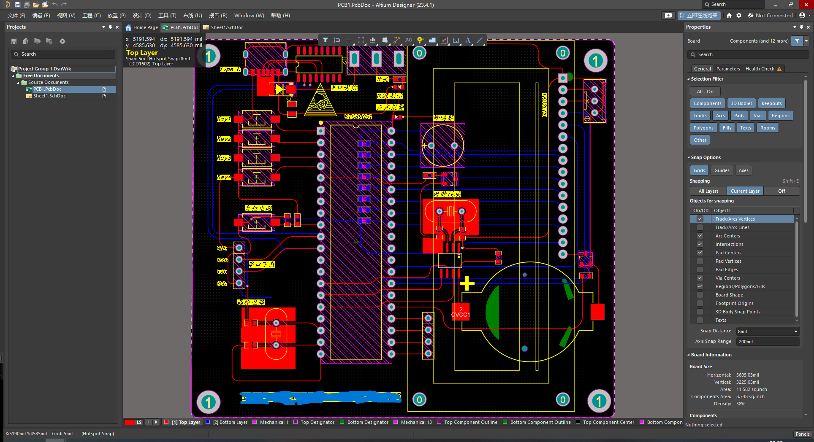
Task: Enable the Board Shape snapping checkbox
Action: tap(700, 295)
